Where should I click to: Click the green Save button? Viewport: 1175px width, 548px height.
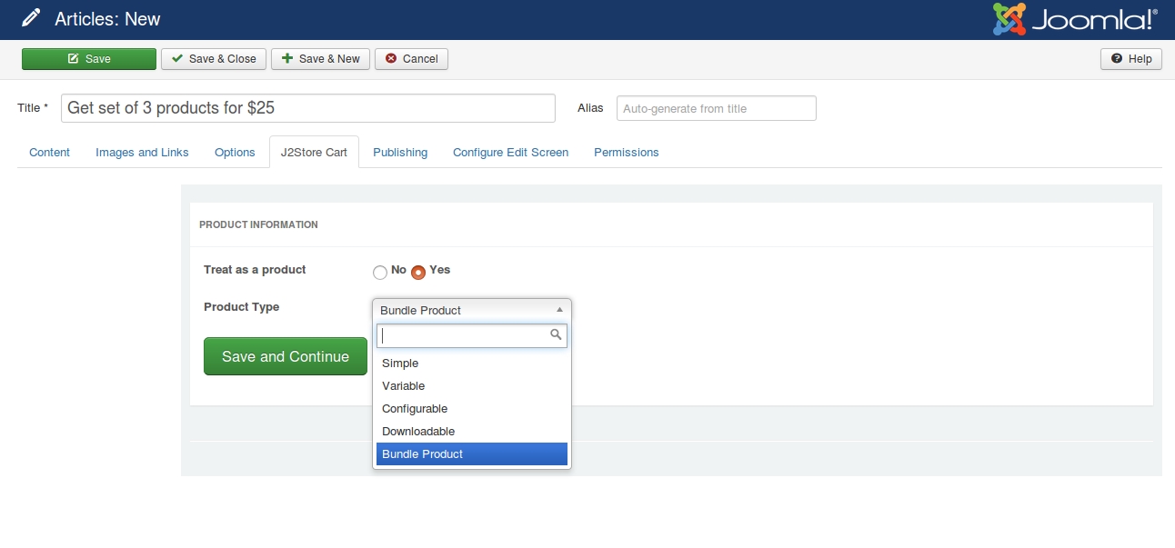(x=89, y=59)
